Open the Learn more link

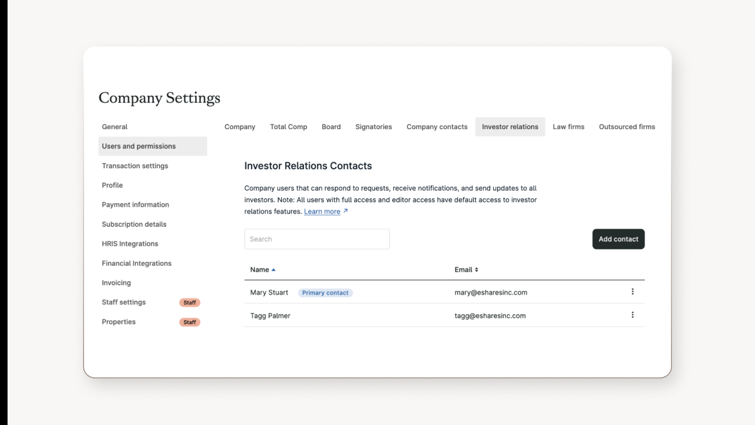click(322, 211)
